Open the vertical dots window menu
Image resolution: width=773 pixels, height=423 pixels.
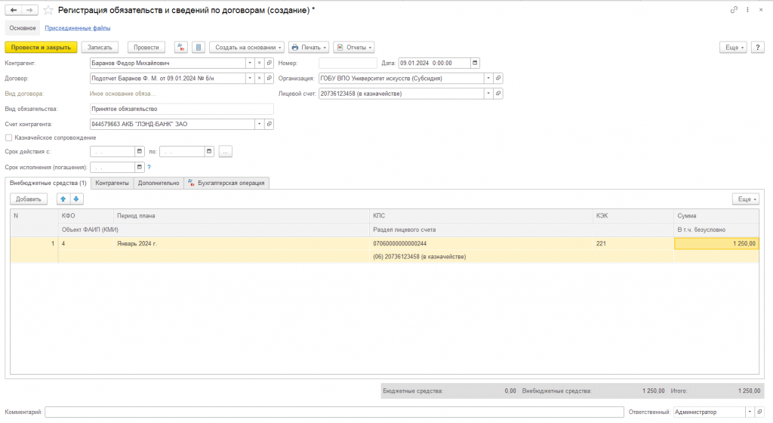tap(747, 9)
